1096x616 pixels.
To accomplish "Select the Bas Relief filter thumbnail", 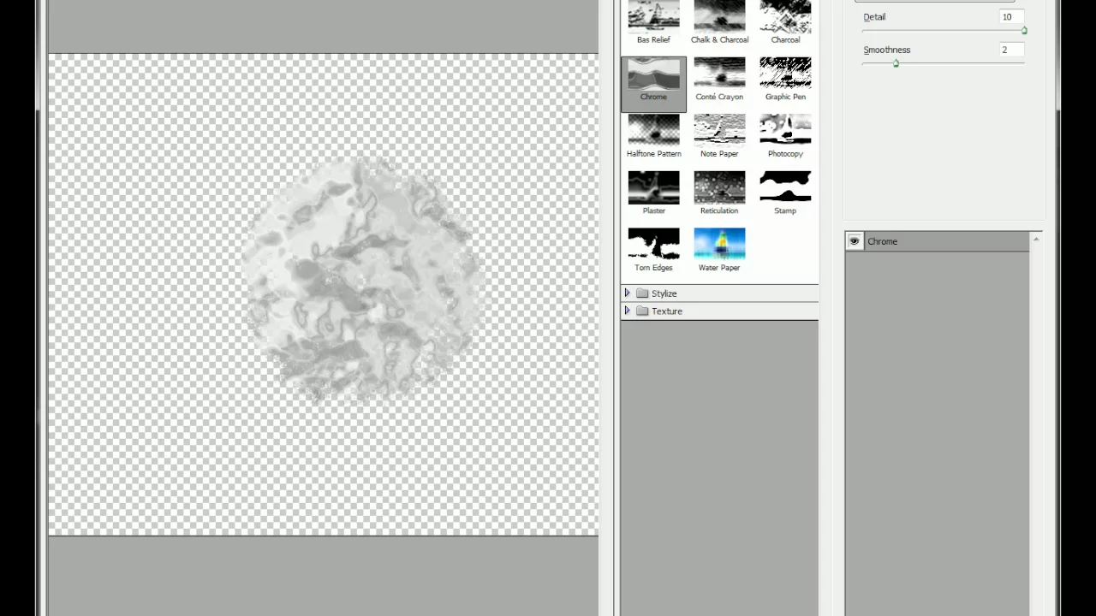I will tap(653, 22).
